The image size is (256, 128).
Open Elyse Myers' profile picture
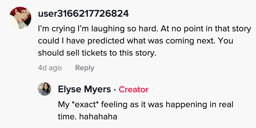45,89
